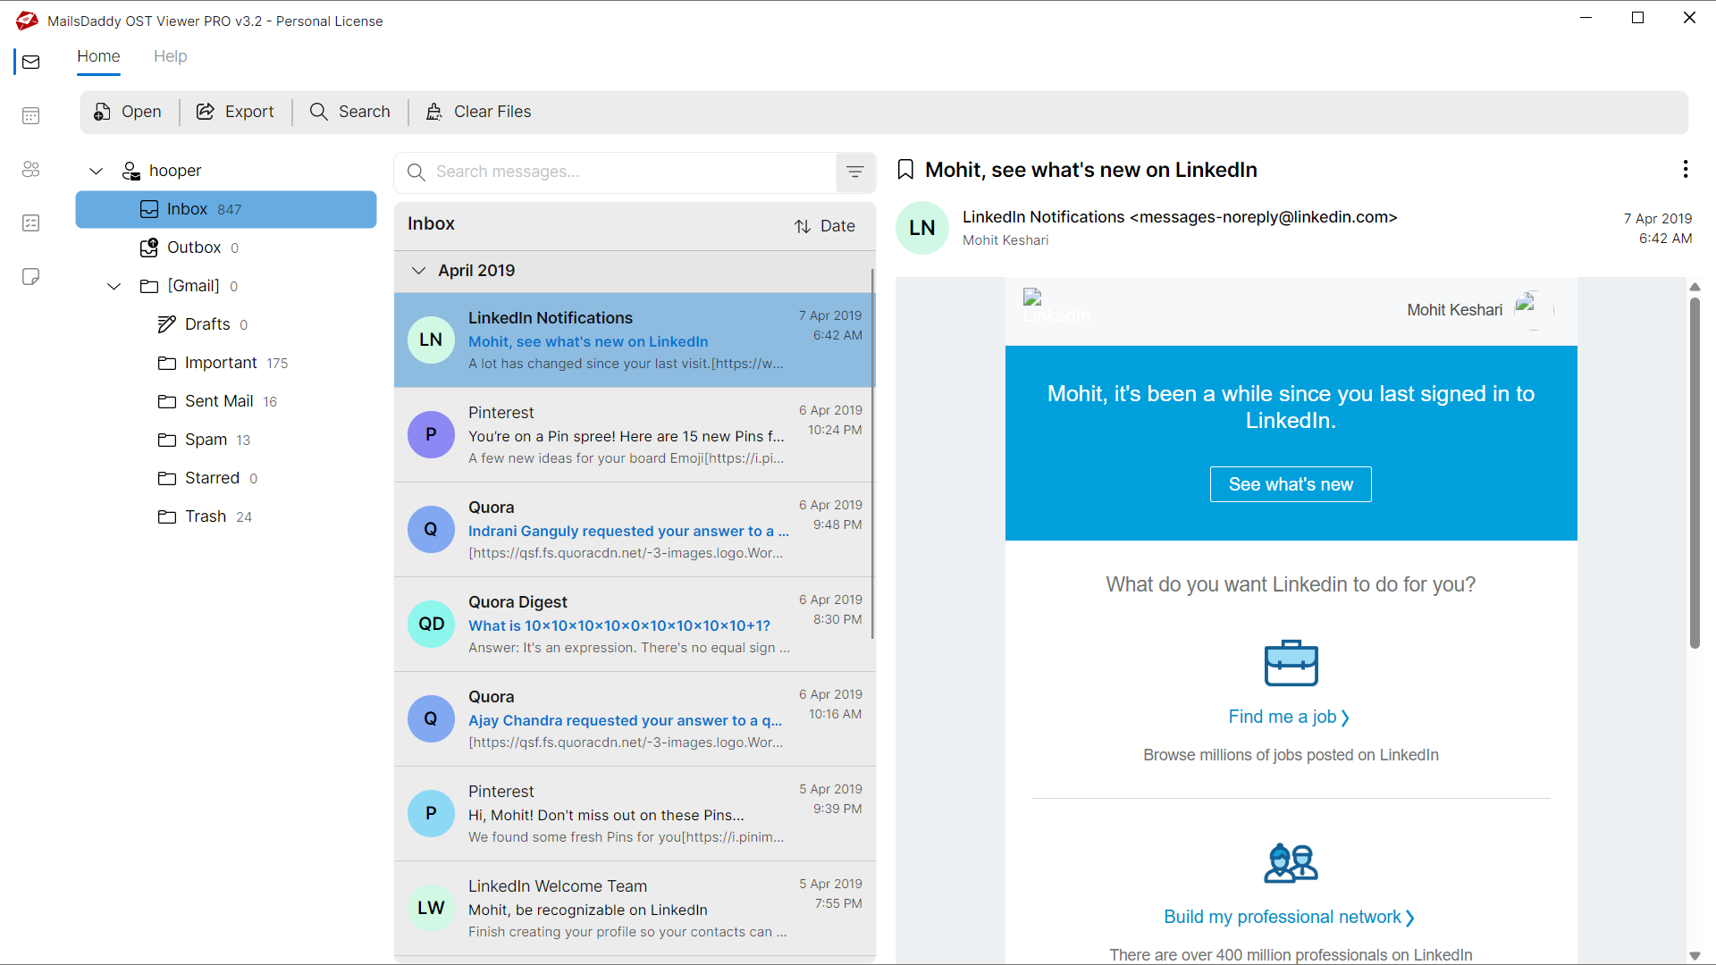Image resolution: width=1716 pixels, height=965 pixels.
Task: Open LinkedIn Welcome Team message
Action: point(633,909)
